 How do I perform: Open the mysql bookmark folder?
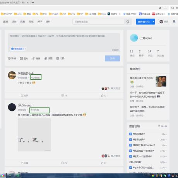coord(53,14)
